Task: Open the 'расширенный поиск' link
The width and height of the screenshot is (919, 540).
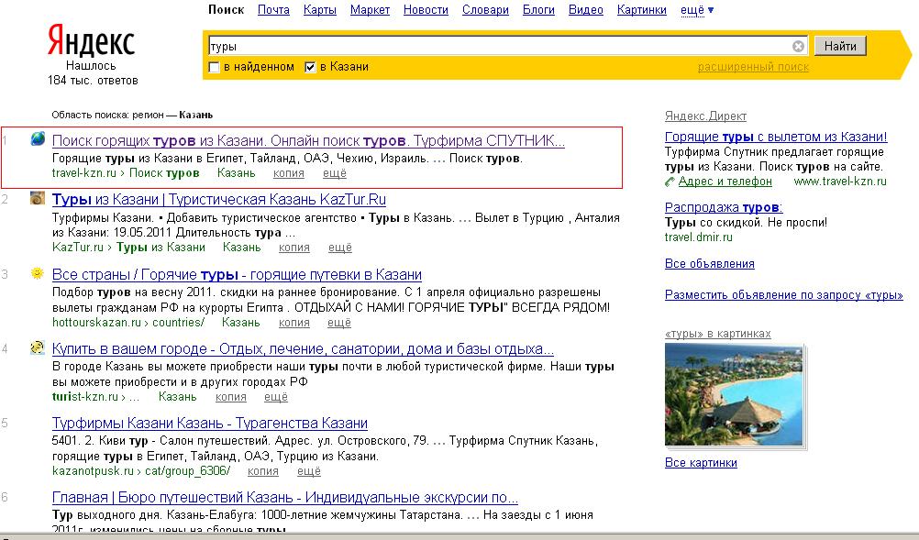Action: tap(753, 67)
